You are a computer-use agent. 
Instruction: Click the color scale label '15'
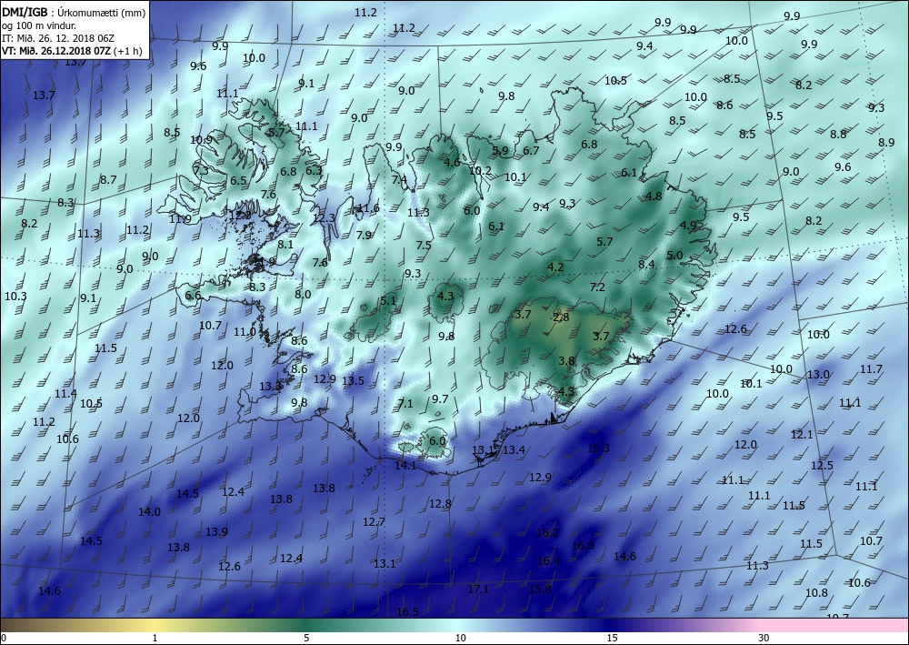point(612,639)
